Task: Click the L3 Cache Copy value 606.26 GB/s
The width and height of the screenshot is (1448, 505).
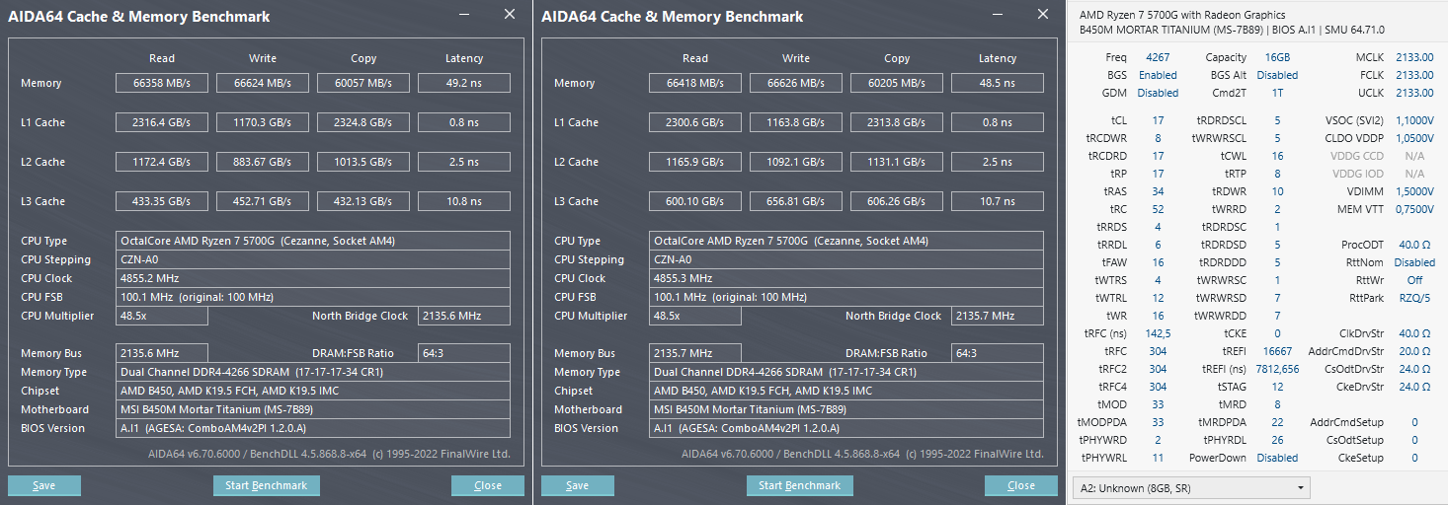Action: 897,201
